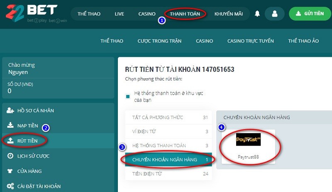The height and width of the screenshot is (192, 332).
Task: Toggle regional payment systems checkbox
Action: pos(128,97)
